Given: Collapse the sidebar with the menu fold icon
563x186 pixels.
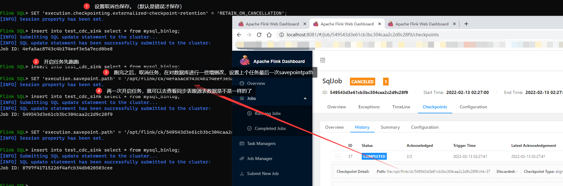Looking at the screenshot, I should 323,60.
